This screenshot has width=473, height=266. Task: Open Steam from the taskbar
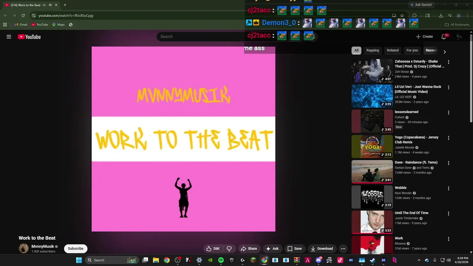372,260
